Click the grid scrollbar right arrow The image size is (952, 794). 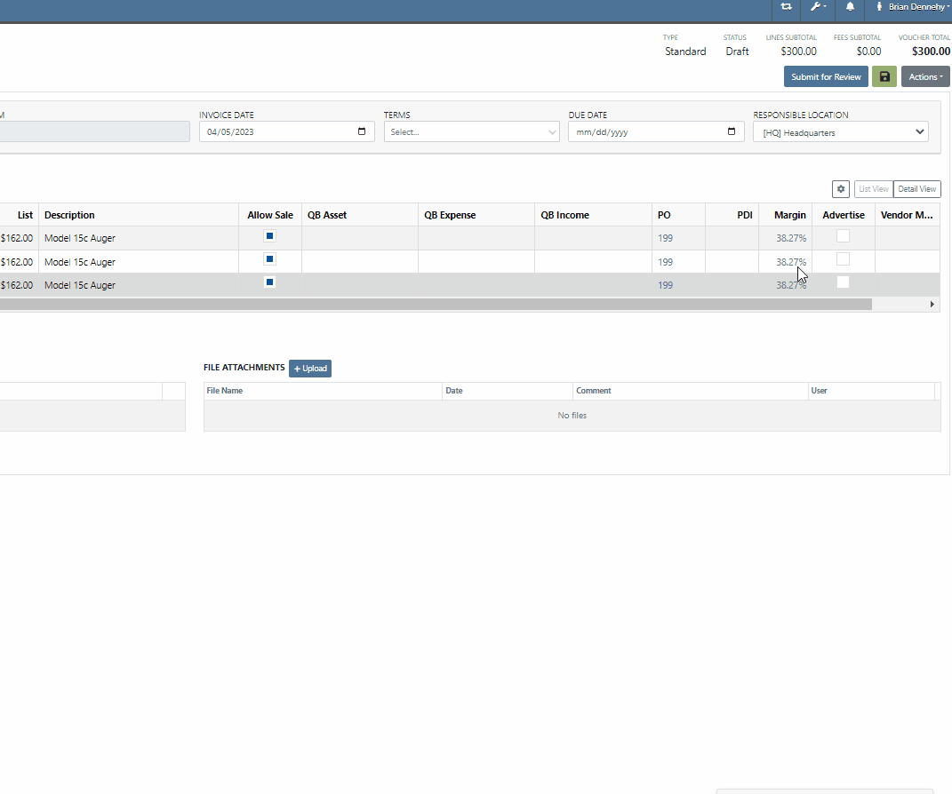tap(932, 304)
